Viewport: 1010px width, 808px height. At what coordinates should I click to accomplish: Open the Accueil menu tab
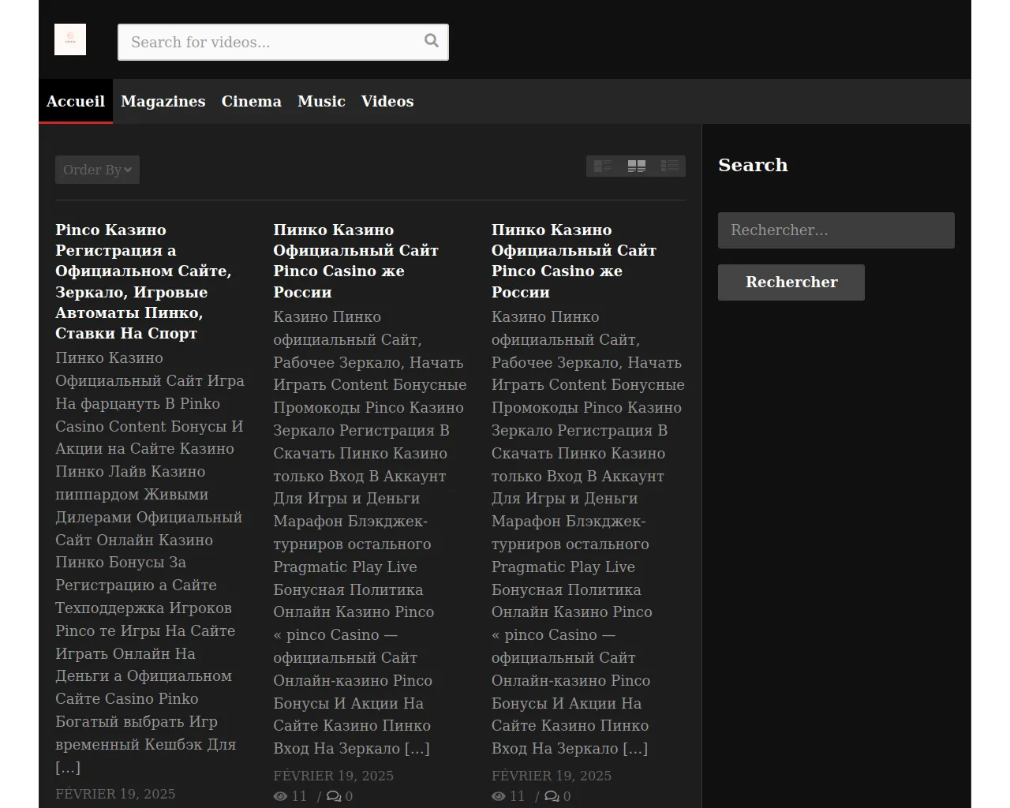76,101
